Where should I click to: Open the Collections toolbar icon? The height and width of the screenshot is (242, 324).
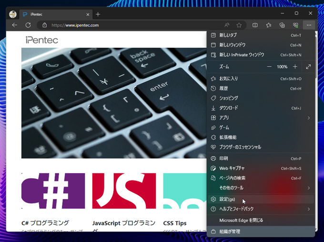pos(282,25)
